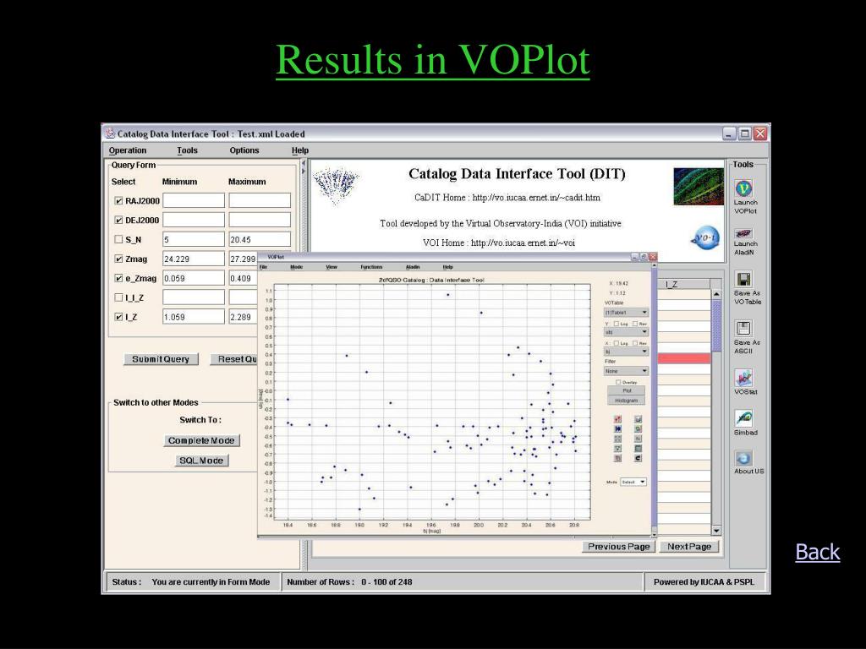Click the Save As VOTable floppy icon
Viewport: 866px width, 649px height.
coord(744,279)
